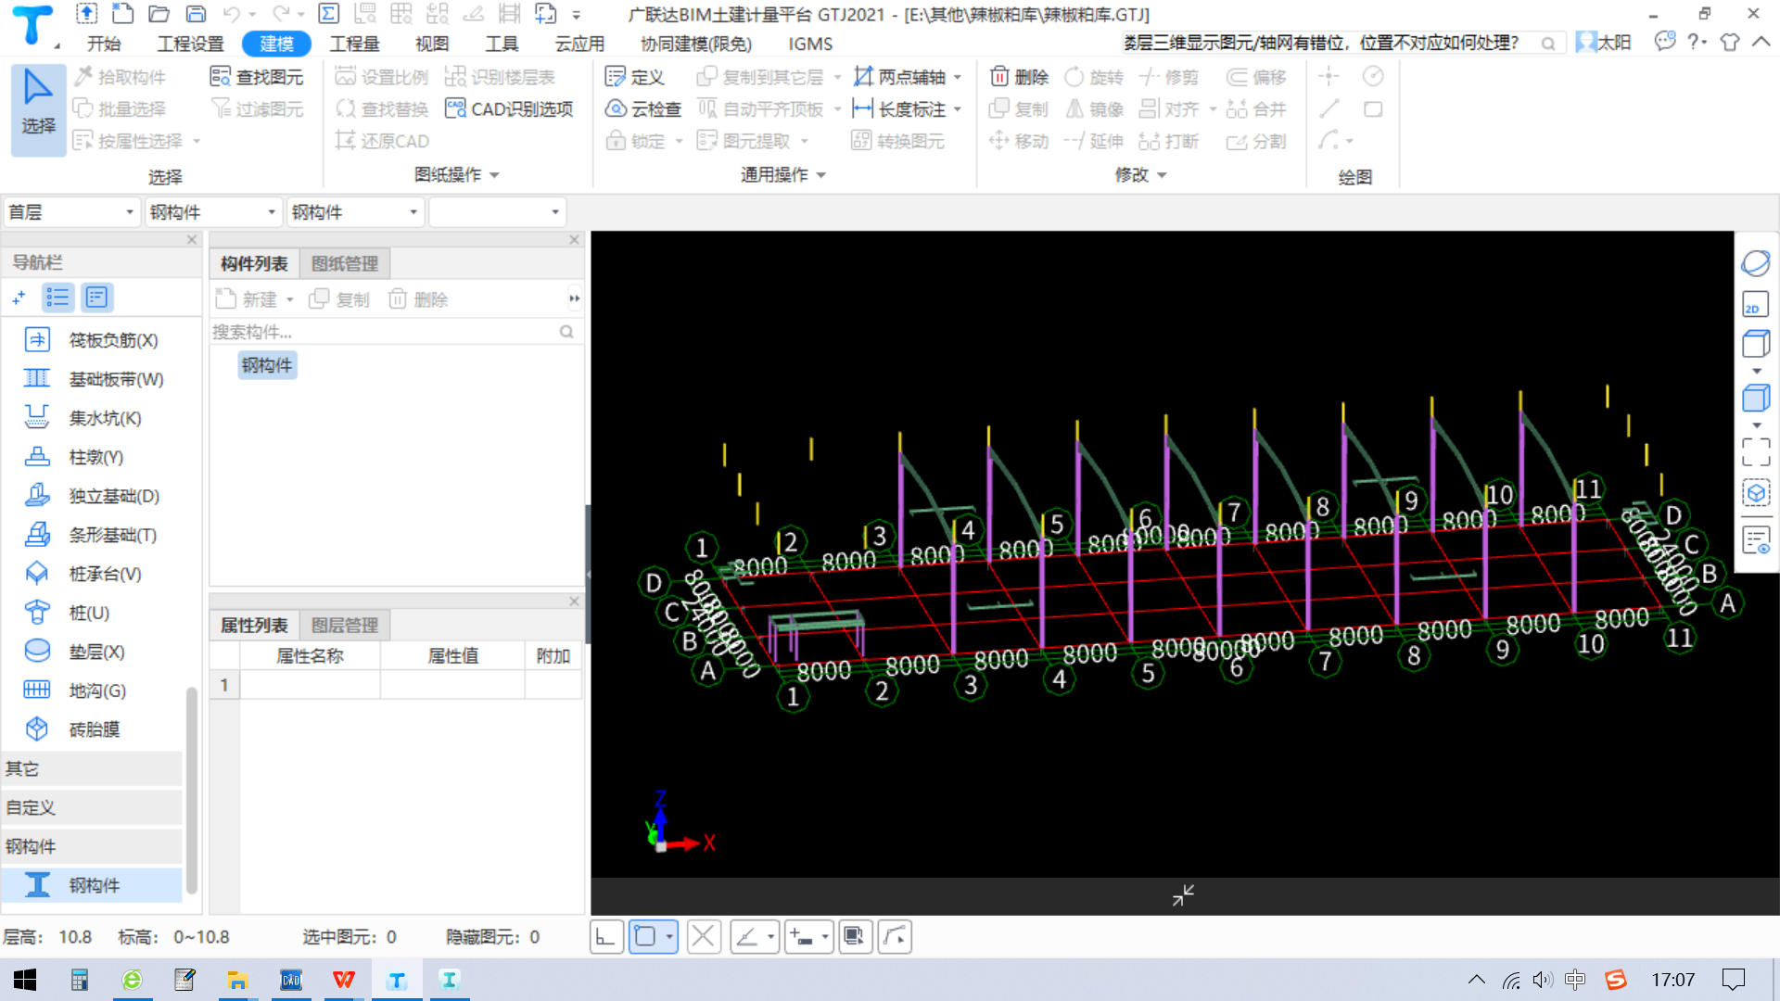Image resolution: width=1780 pixels, height=1001 pixels.
Task: Open the Windows Start menu
Action: (25, 980)
